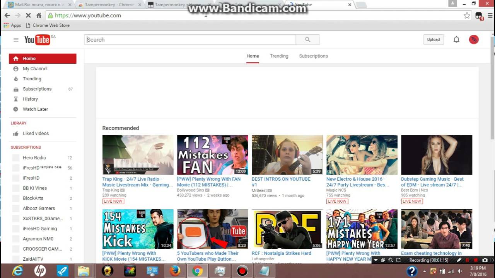The width and height of the screenshot is (495, 278).
Task: Open 171 Mistakes Happy New Year thumbnail
Action: (x=362, y=229)
